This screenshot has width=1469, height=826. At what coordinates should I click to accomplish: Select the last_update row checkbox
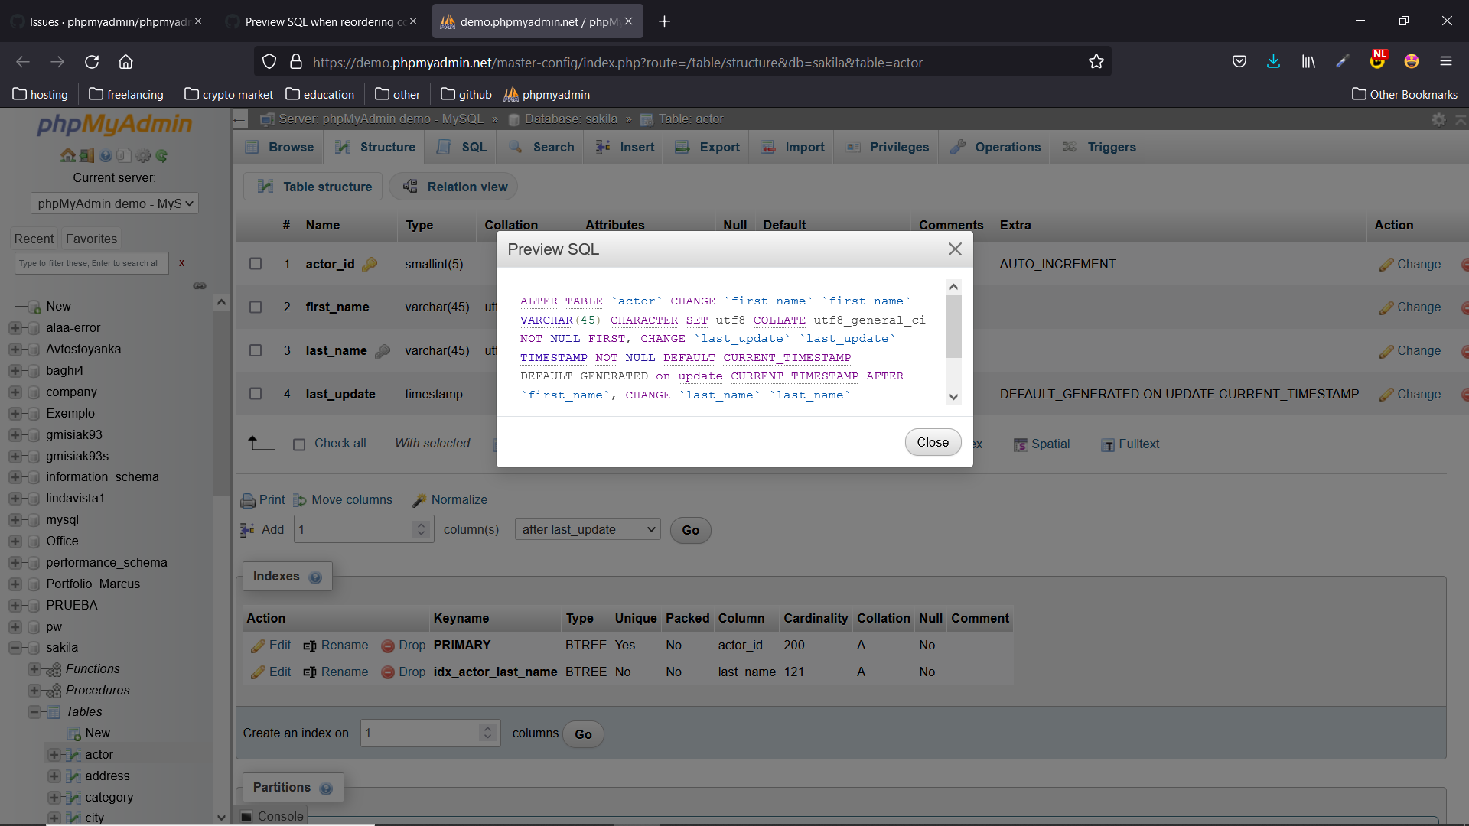pyautogui.click(x=256, y=394)
